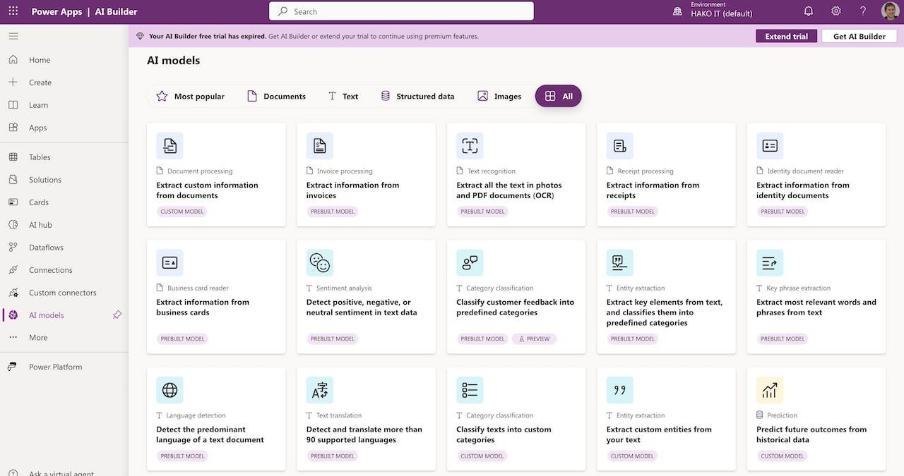Image resolution: width=904 pixels, height=476 pixels.
Task: Click the Identity document reader card icon
Action: [770, 145]
